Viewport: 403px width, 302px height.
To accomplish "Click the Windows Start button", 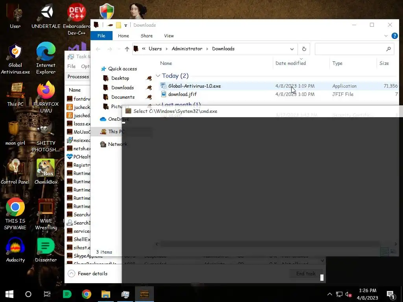I will [x=9, y=294].
